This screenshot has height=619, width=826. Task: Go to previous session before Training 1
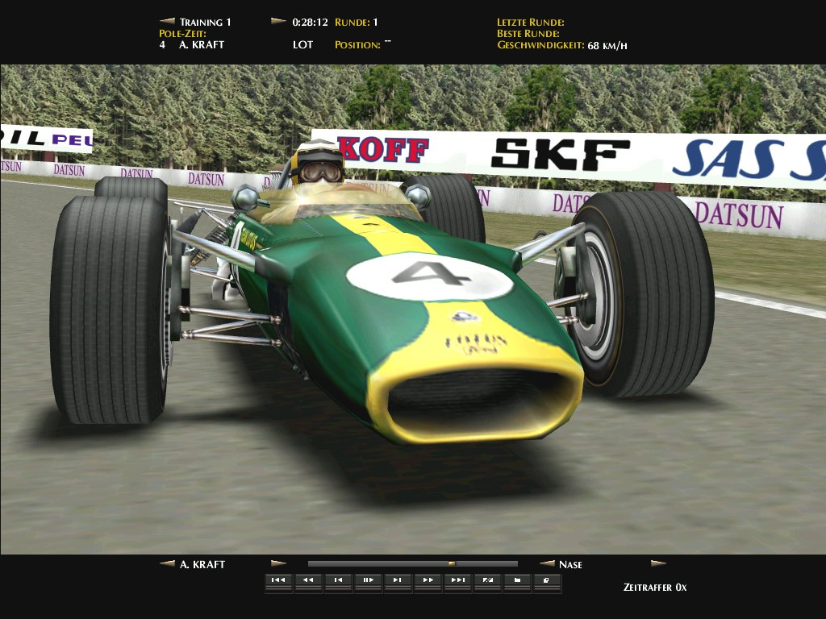(x=168, y=22)
